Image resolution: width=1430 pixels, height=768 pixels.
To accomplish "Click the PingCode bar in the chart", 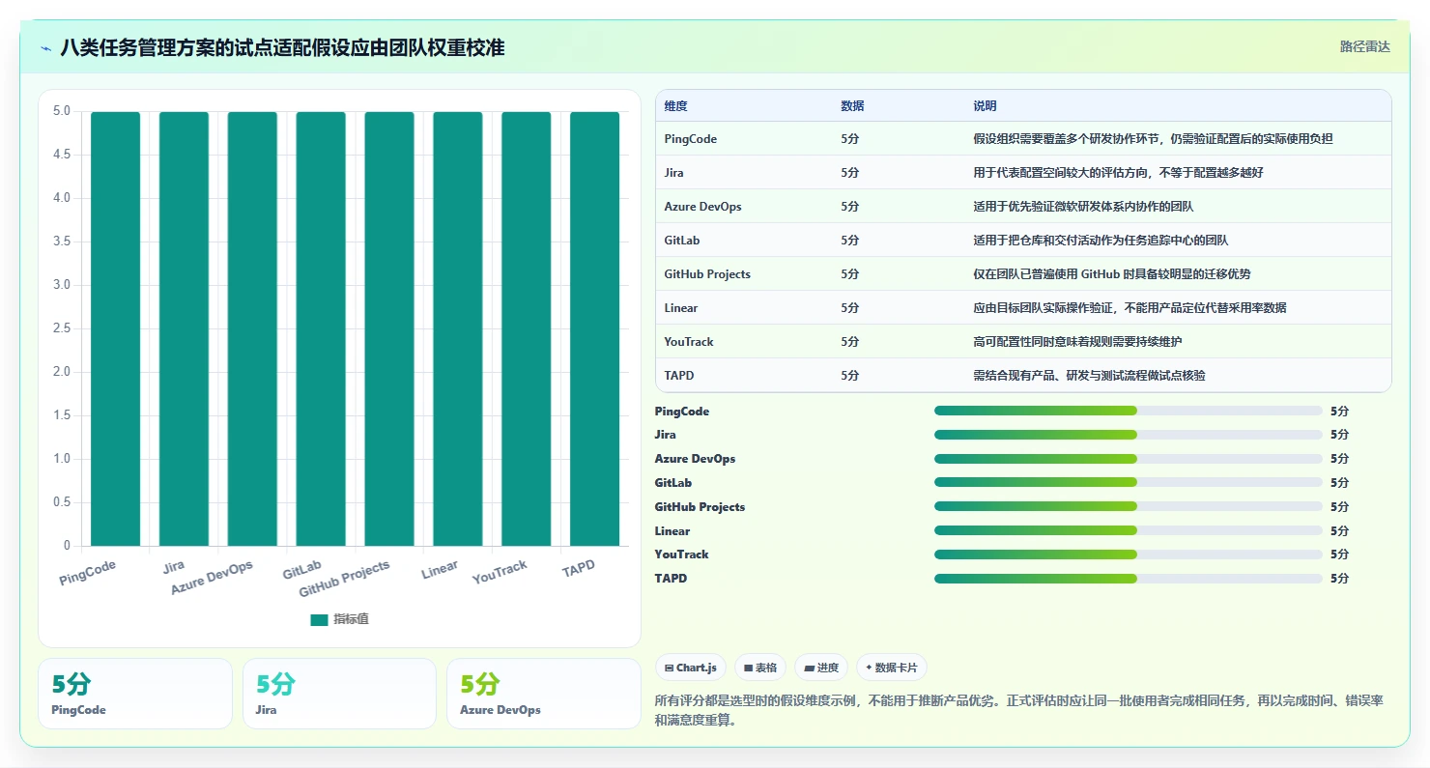I will (x=116, y=328).
